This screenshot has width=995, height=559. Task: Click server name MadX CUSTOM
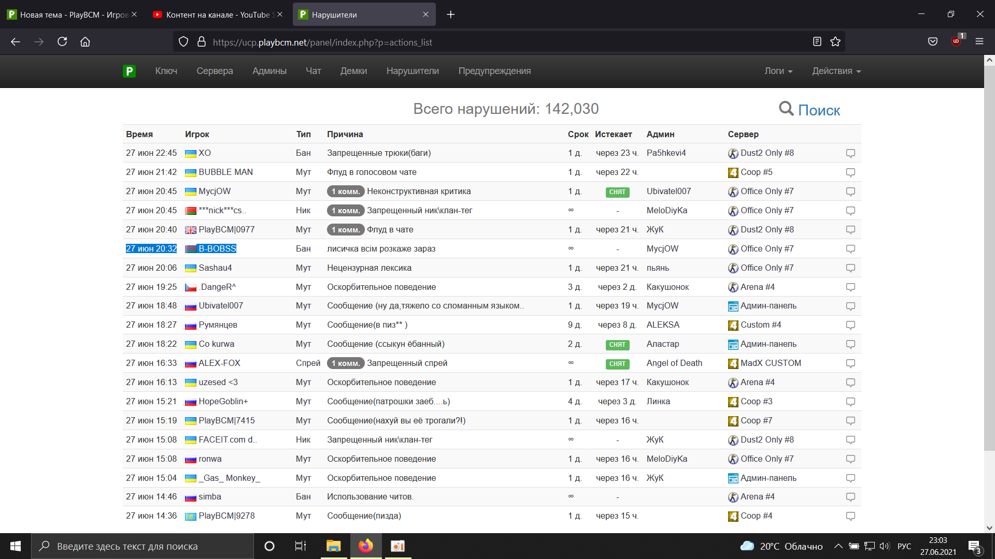771,363
